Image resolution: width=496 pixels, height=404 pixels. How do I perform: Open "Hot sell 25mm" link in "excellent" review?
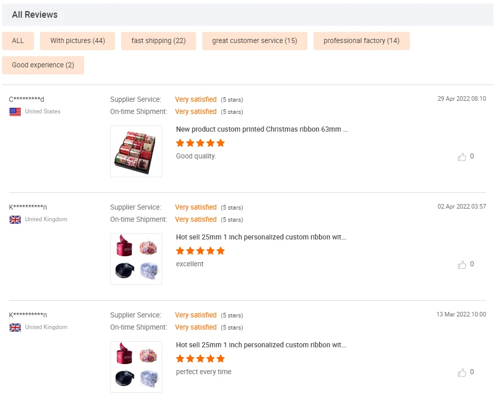click(261, 237)
